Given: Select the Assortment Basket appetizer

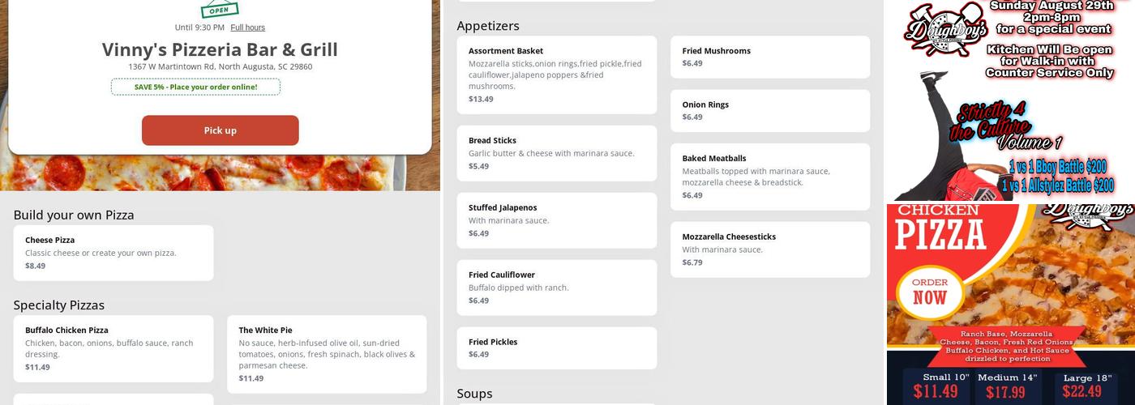Looking at the screenshot, I should [x=557, y=75].
